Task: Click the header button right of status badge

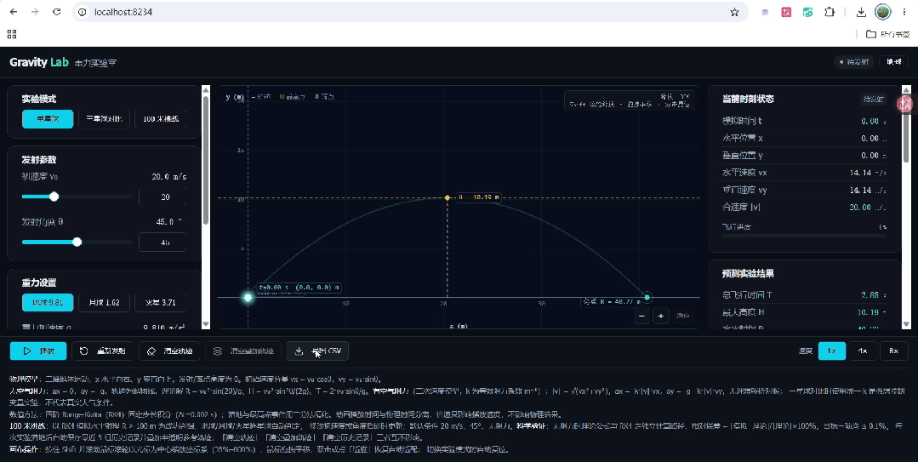Action: click(x=893, y=62)
